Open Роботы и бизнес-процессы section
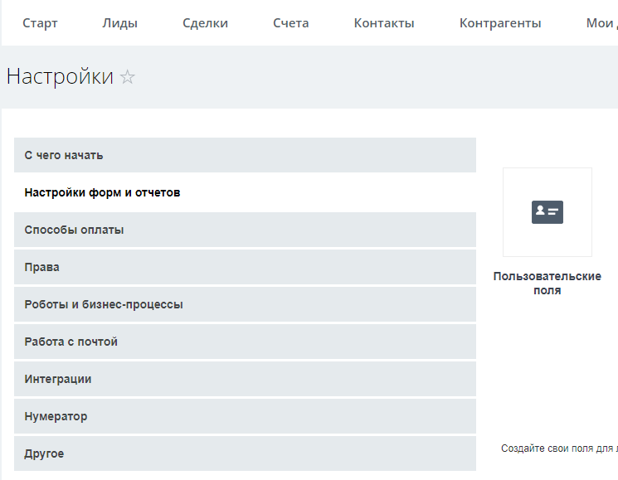This screenshot has width=618, height=480. click(245, 304)
